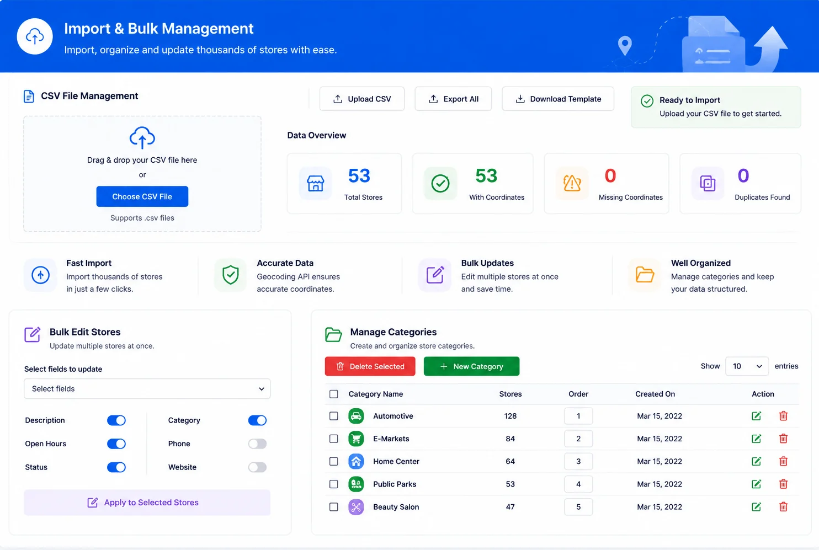
Task: Click the Well Organized folder icon
Action: (x=645, y=275)
